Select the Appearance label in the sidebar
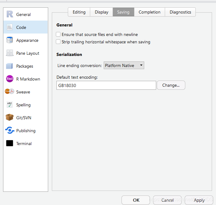 pyautogui.click(x=27, y=40)
